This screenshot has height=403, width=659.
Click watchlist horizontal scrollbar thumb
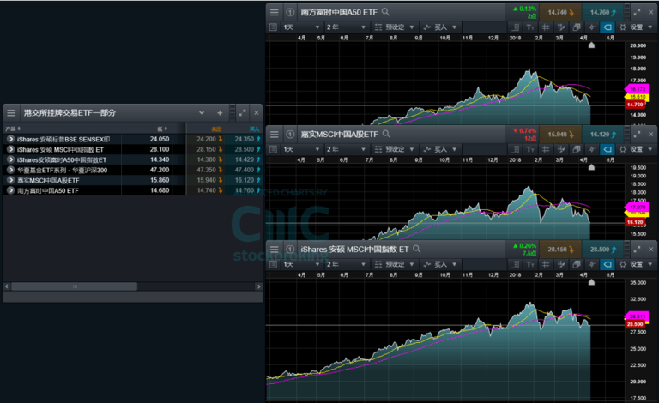[75, 286]
